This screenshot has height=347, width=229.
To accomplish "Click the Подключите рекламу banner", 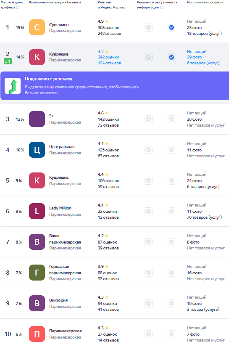I will (114, 86).
